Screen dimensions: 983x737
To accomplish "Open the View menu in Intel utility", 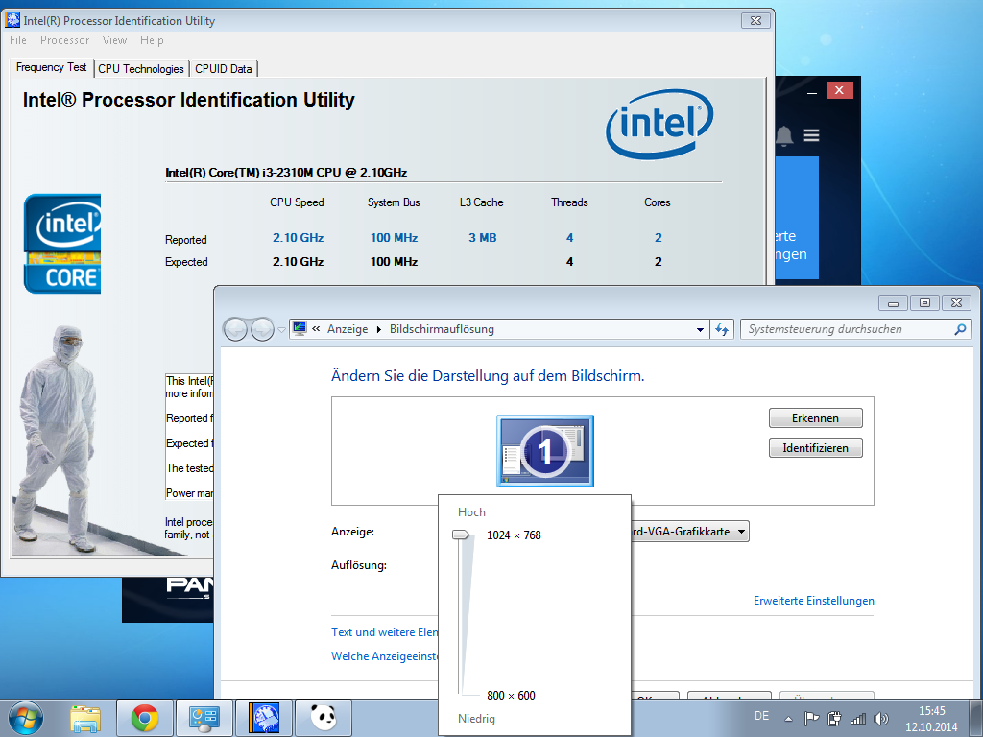I will [x=115, y=40].
